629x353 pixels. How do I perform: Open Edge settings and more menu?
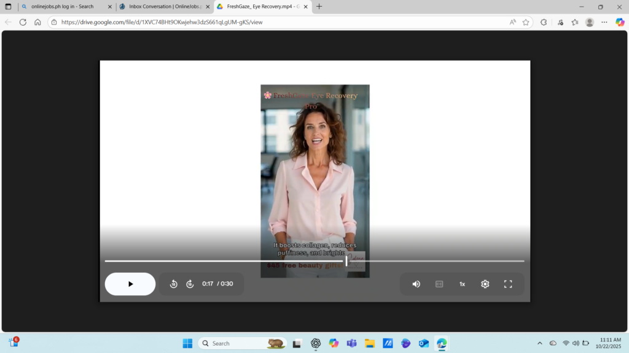point(604,22)
